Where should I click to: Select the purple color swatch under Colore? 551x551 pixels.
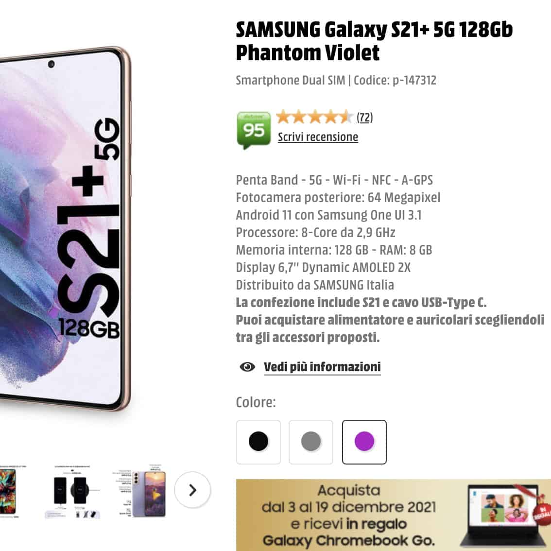(x=365, y=442)
